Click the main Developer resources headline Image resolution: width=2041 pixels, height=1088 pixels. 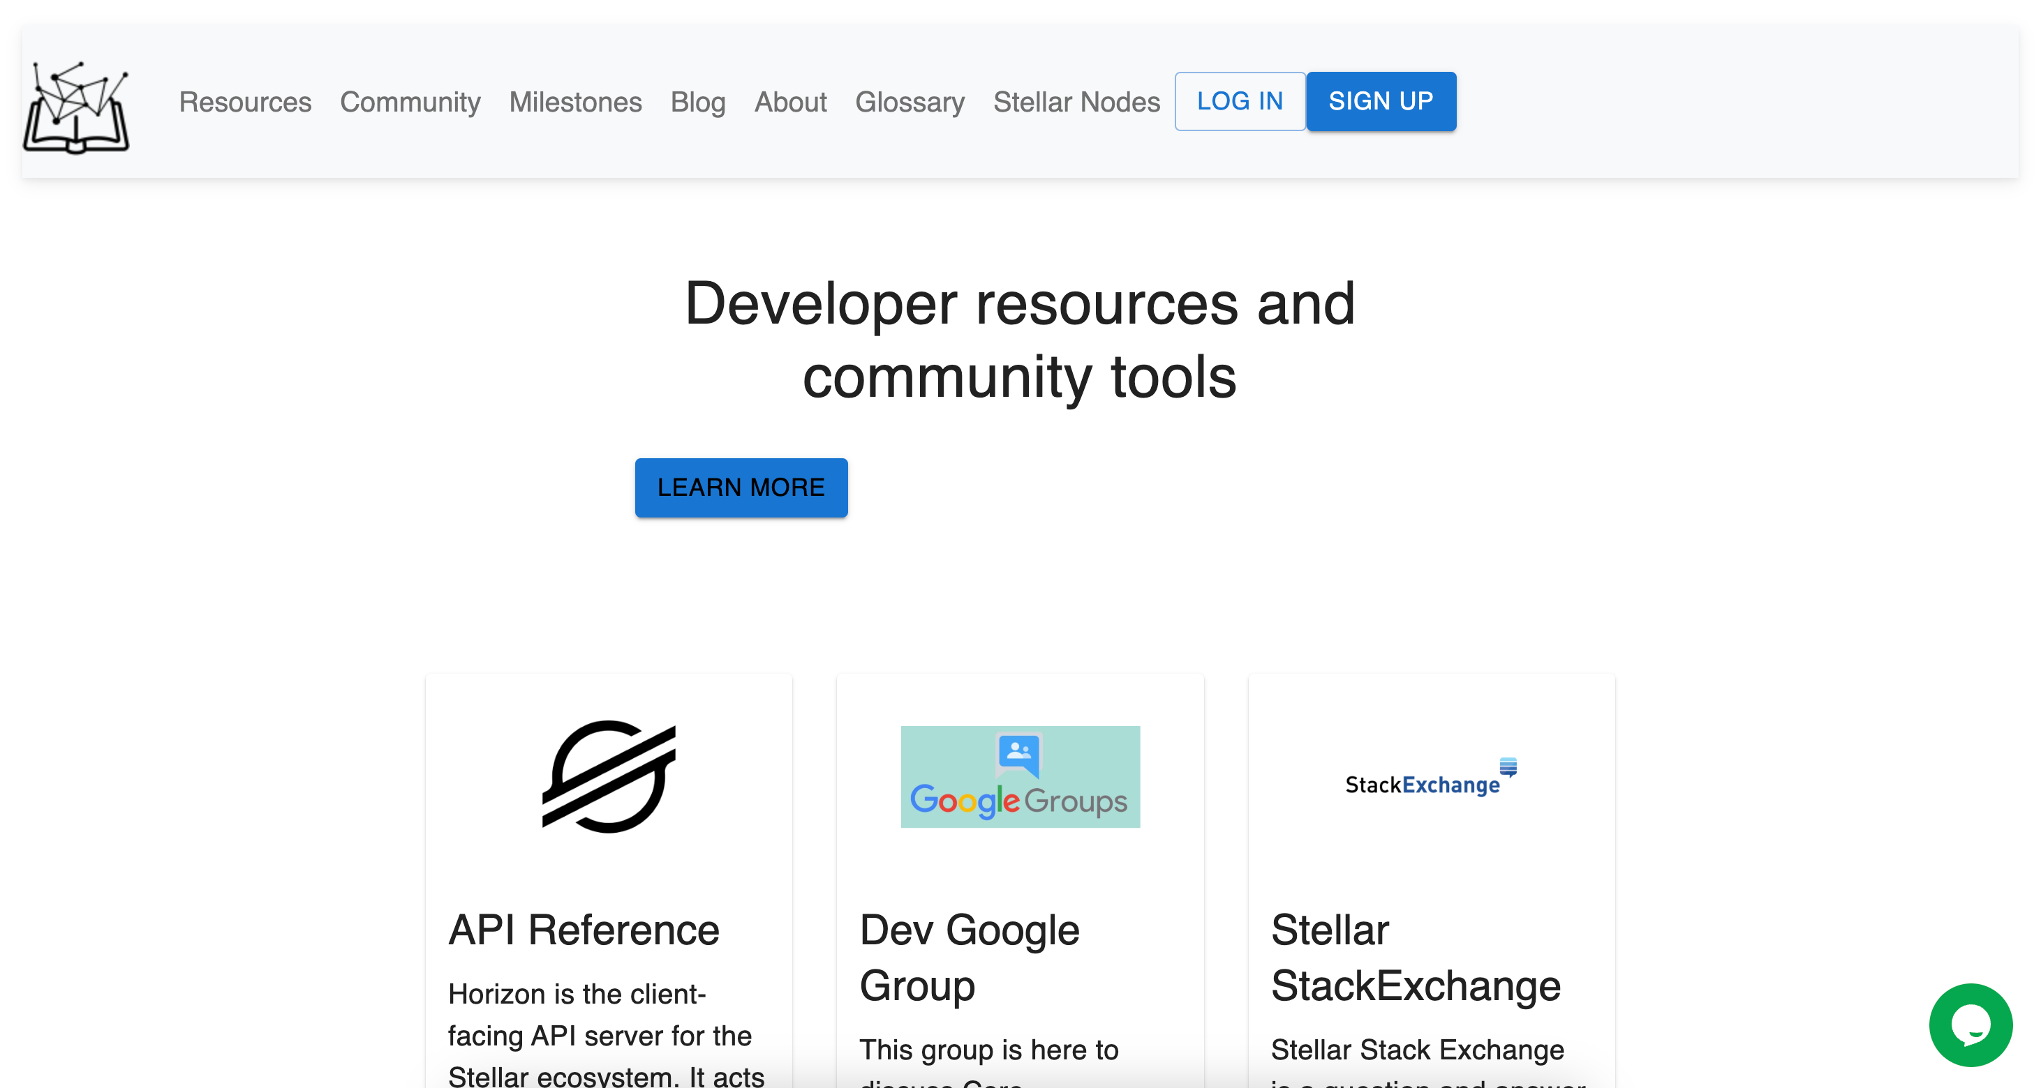click(x=1020, y=339)
